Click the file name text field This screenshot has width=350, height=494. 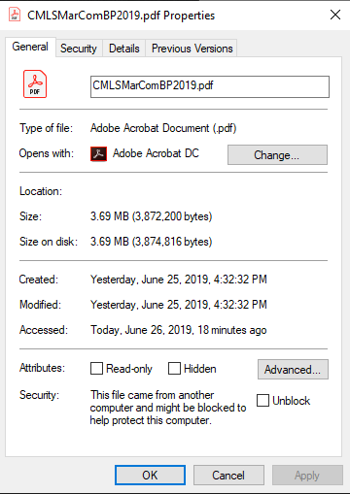pyautogui.click(x=210, y=86)
